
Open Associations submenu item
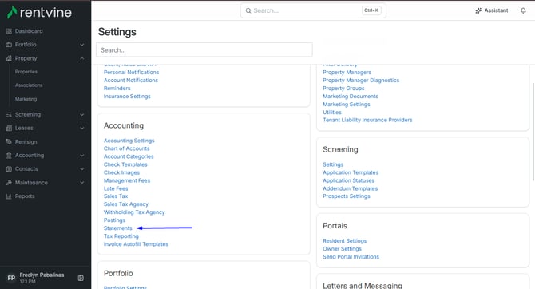tap(29, 85)
